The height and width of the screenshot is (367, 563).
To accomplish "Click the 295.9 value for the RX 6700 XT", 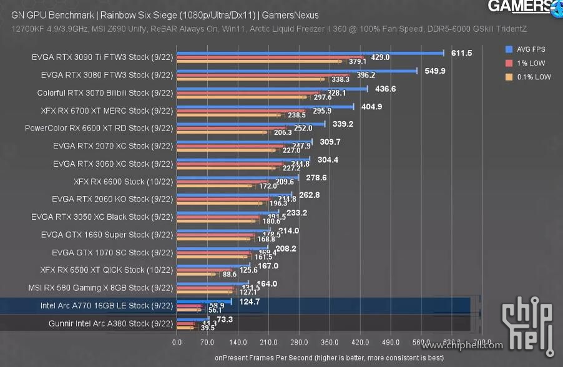I will tap(322, 111).
